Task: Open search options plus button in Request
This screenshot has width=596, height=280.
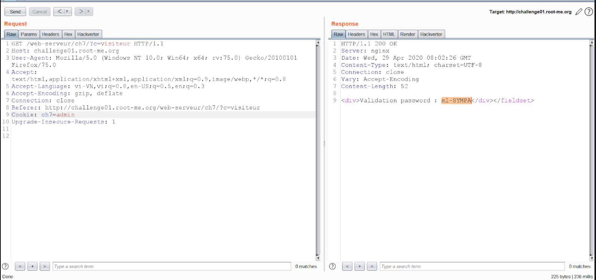Action: tap(33, 266)
